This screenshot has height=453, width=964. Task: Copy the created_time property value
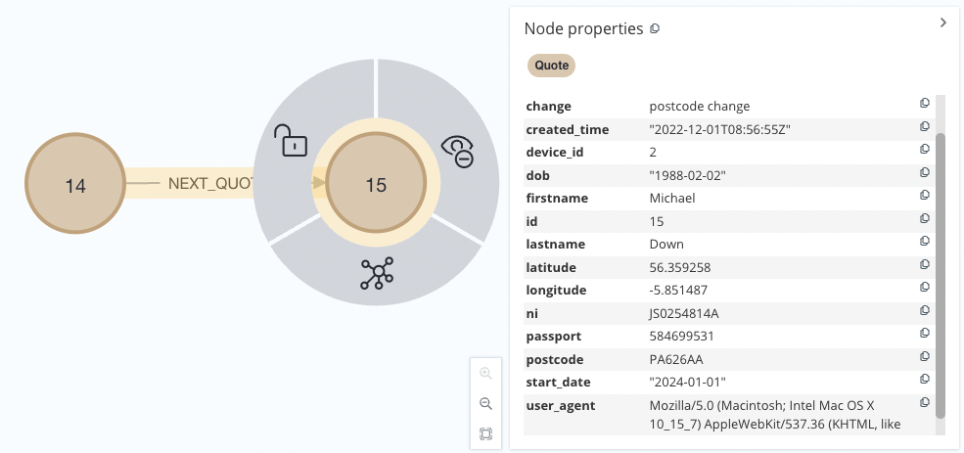pos(924,127)
